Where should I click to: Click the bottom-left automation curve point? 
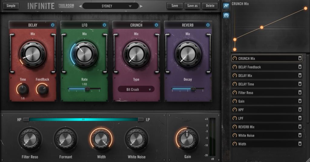point(235,49)
